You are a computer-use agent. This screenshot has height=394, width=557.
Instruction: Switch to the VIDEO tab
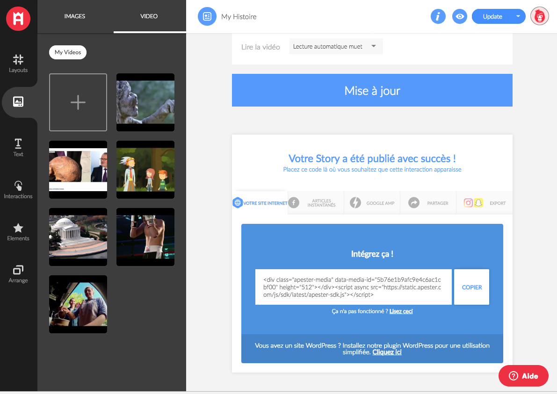149,16
